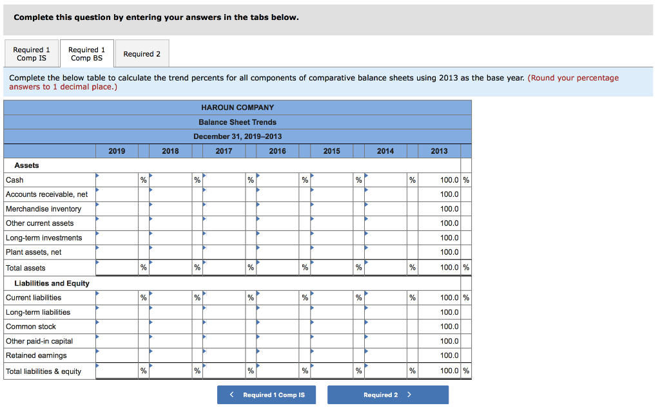Click the Plant assets cell under 2015
The height and width of the screenshot is (408, 660).
331,252
